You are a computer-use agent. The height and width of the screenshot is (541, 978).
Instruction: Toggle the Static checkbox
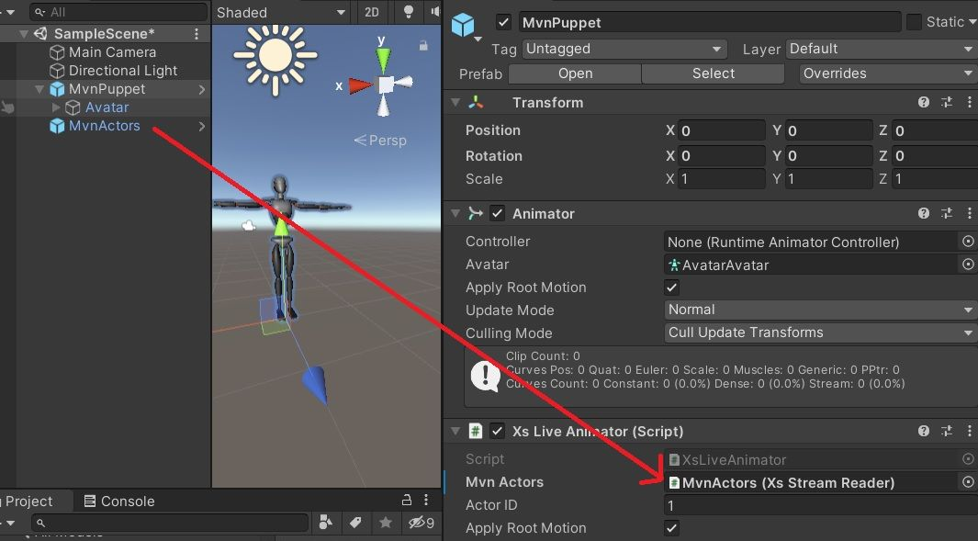tap(914, 22)
